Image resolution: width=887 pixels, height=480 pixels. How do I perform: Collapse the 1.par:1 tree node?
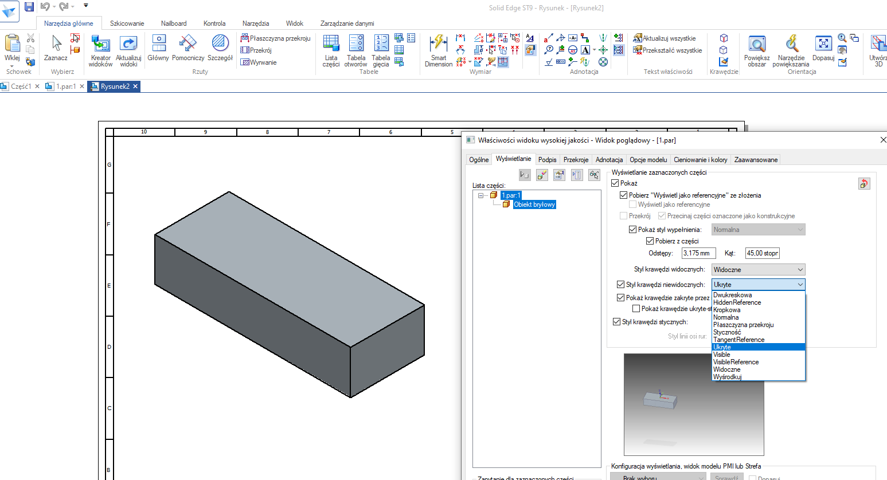pyautogui.click(x=481, y=195)
